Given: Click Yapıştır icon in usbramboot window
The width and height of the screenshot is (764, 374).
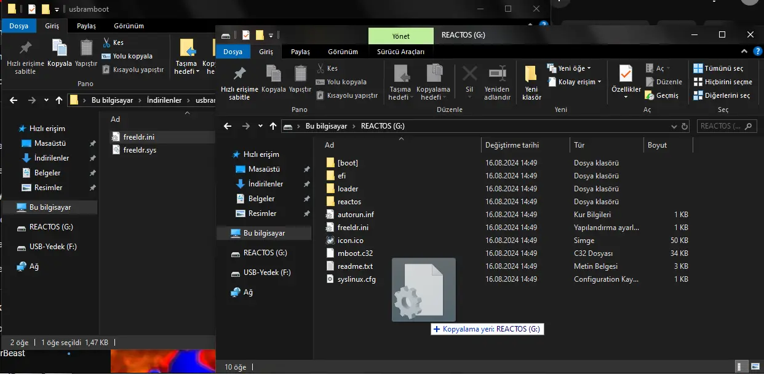Looking at the screenshot, I should click(x=86, y=48).
